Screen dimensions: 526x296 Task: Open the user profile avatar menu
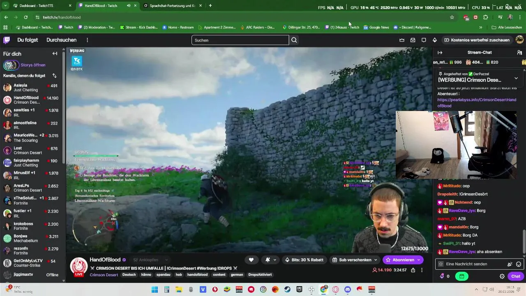pos(519,40)
